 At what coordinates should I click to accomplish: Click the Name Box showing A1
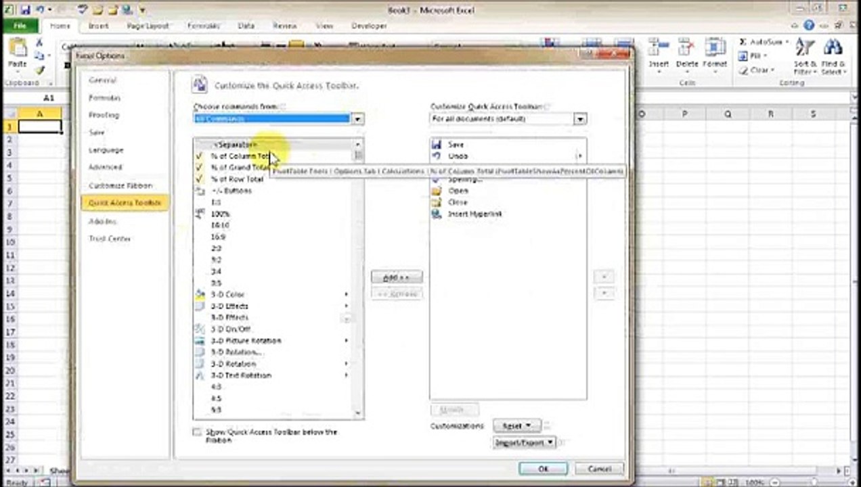pos(49,98)
